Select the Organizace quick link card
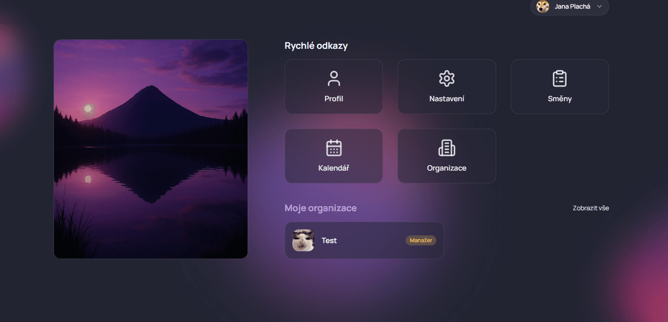 coord(446,156)
